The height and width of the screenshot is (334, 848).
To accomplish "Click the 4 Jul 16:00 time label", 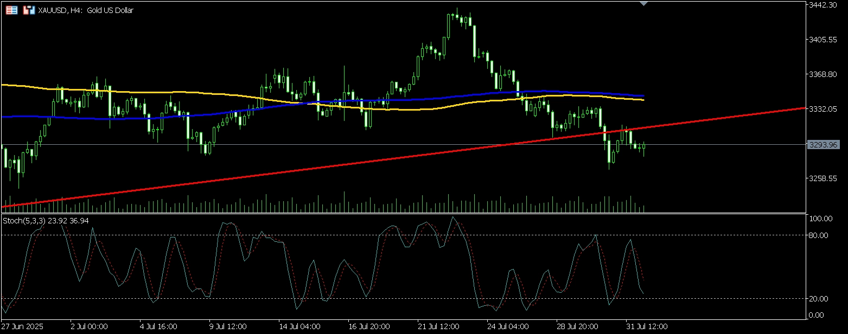I will [158, 327].
